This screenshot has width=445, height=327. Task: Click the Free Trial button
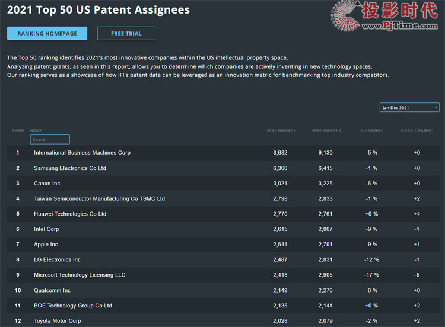[126, 34]
